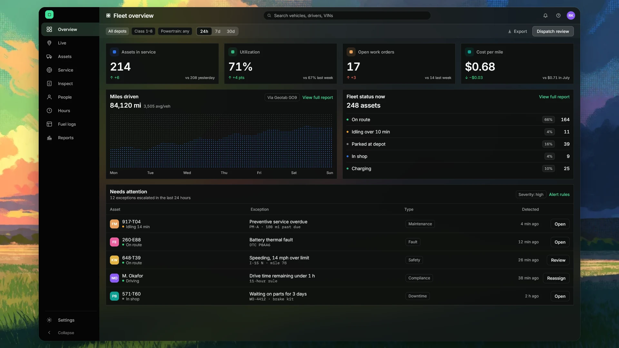Go to Overview in the sidebar
The image size is (619, 348).
[70, 29]
